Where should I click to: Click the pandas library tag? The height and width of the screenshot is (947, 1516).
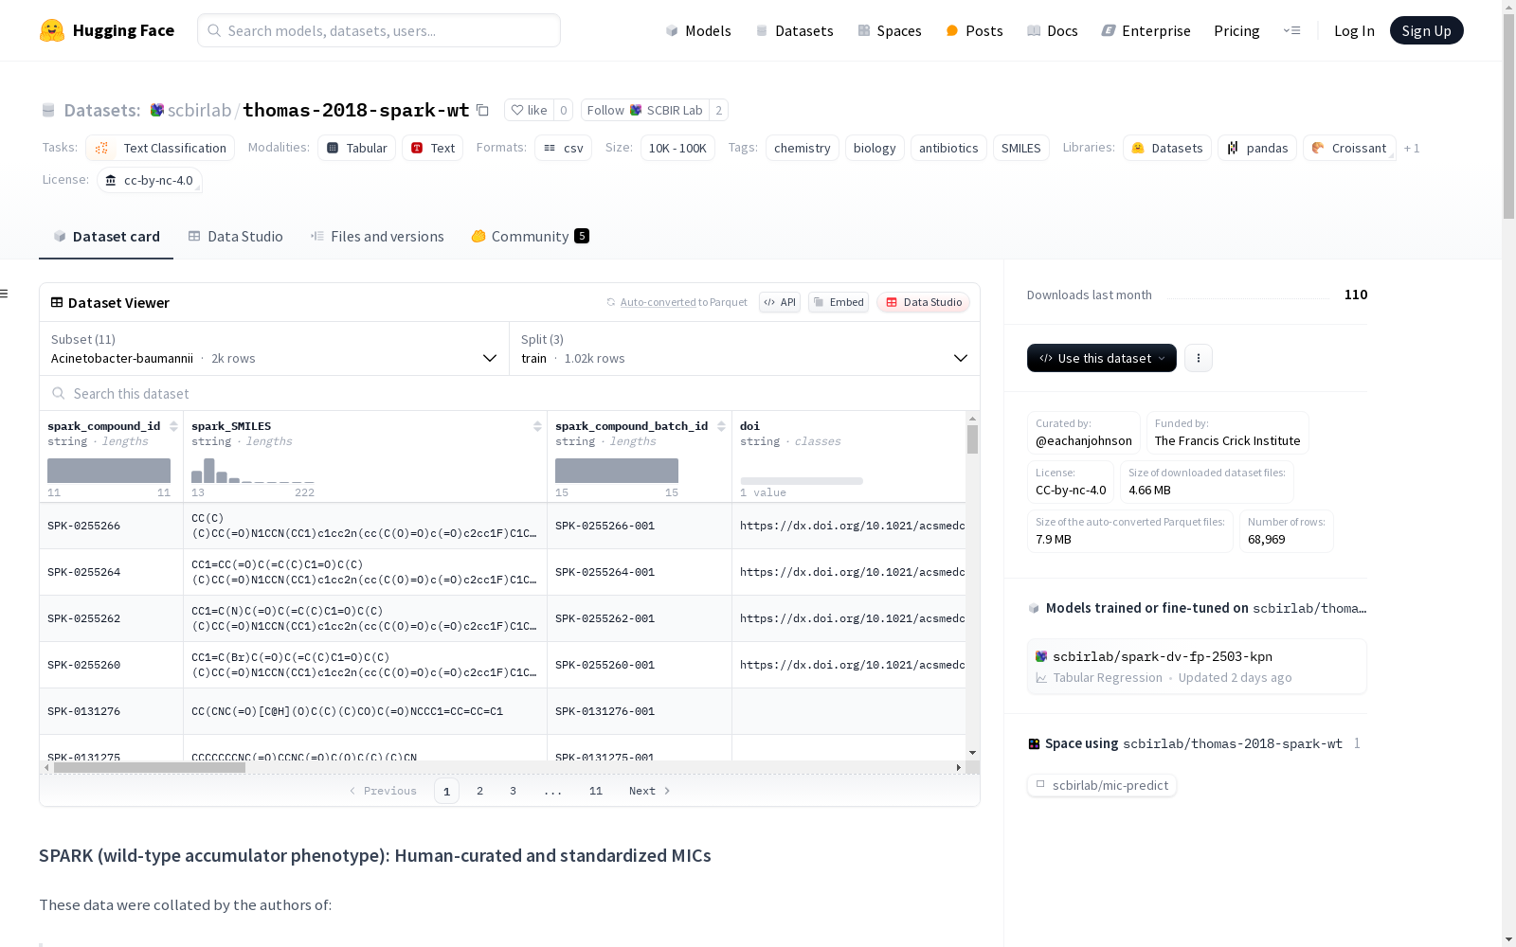(1257, 148)
